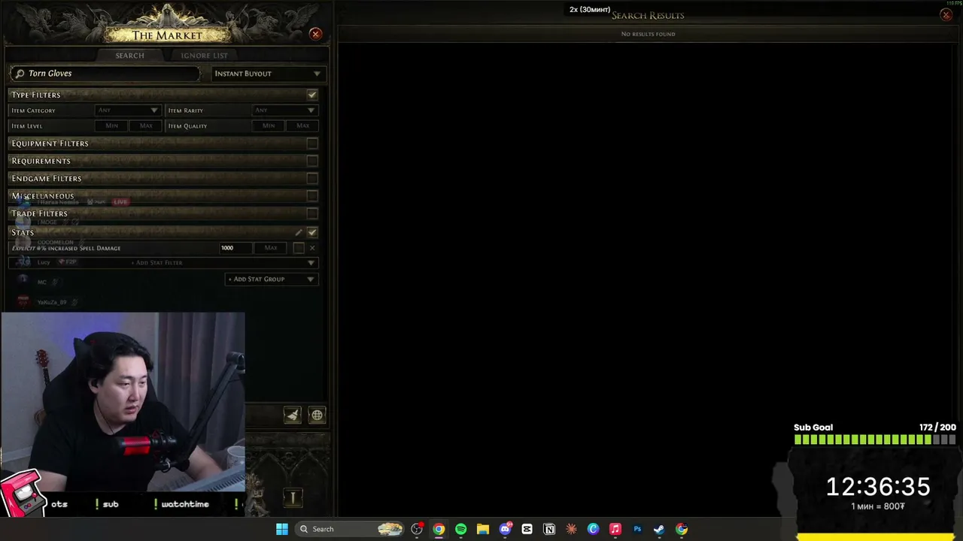The width and height of the screenshot is (963, 541).
Task: Click the Item Level Max field
Action: 146,126
